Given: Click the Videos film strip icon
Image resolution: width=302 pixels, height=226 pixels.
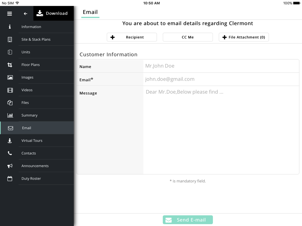Looking at the screenshot, I should 10,90.
